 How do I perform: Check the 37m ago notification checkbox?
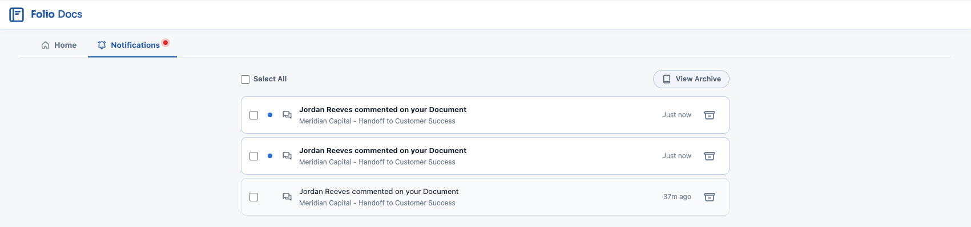[254, 197]
